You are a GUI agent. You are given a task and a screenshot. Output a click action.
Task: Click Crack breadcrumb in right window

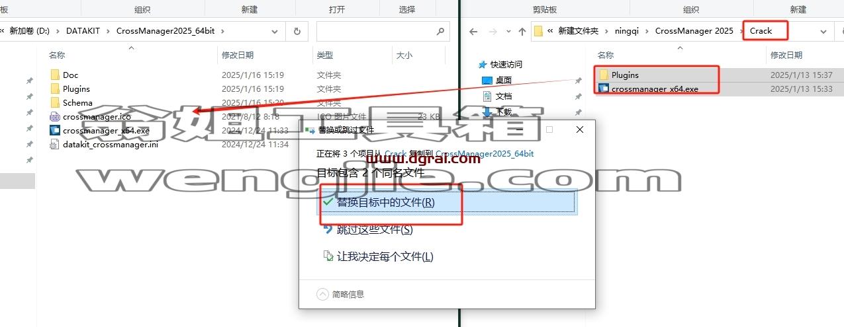pos(761,31)
